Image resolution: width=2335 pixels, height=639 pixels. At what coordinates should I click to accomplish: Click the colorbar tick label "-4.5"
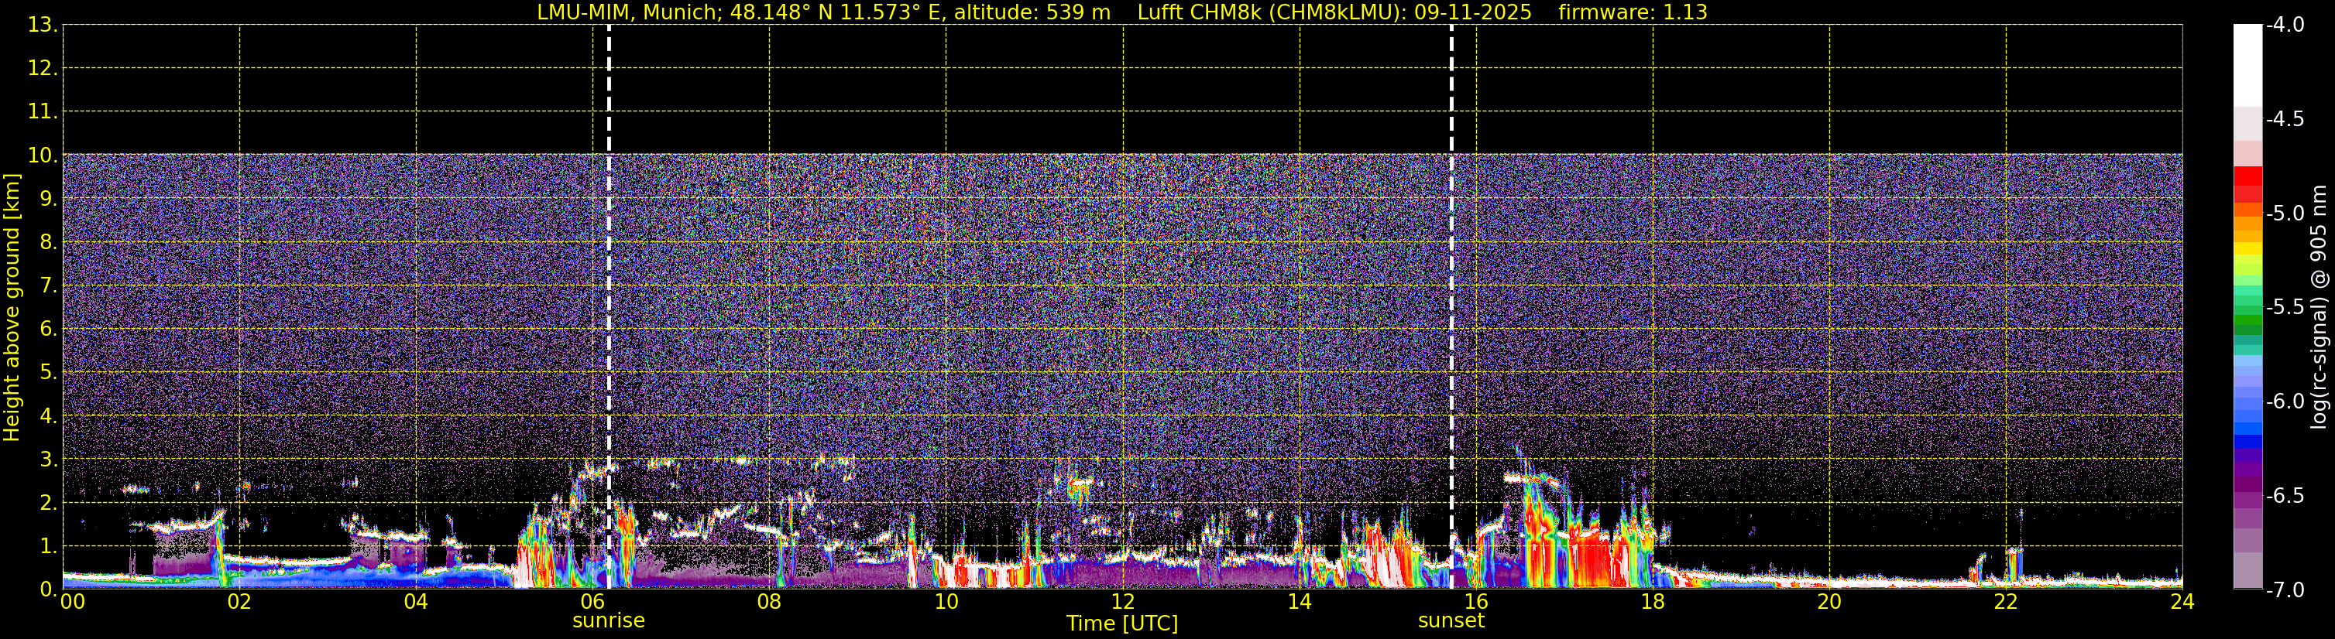coord(2285,119)
